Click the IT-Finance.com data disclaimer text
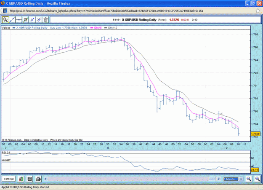Viewport: 263px width, 190px height. pos(42,140)
